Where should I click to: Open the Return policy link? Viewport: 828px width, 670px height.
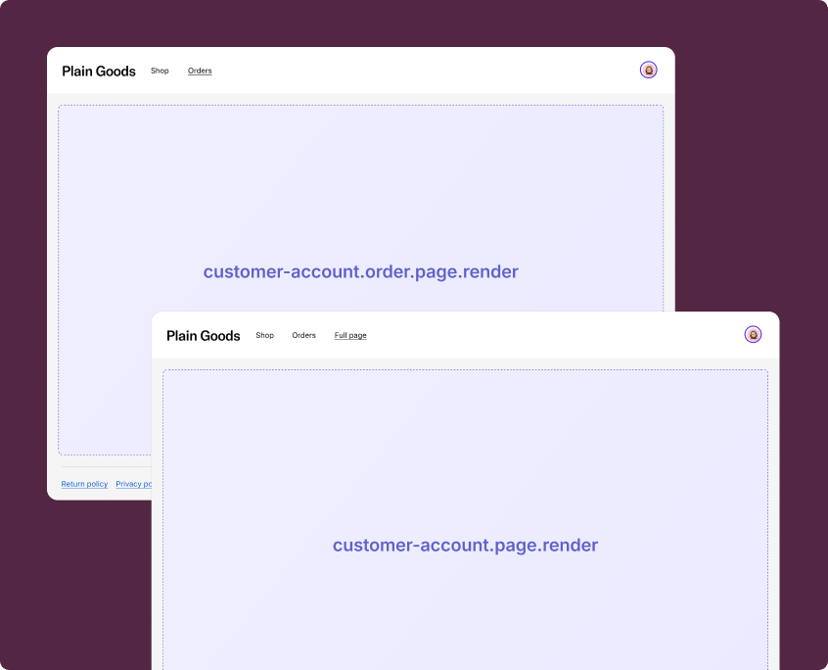[84, 484]
